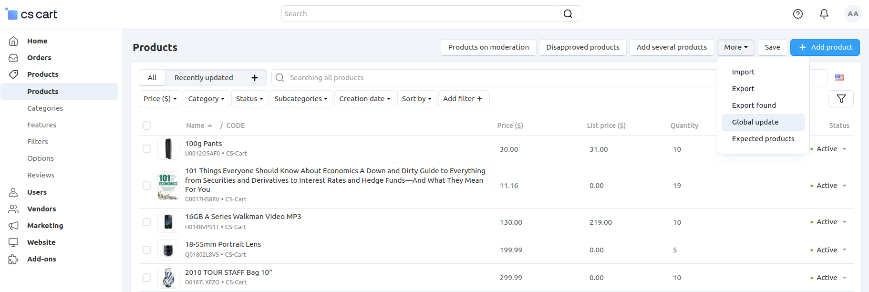This screenshot has height=292, width=869.
Task: Click the Save button
Action: pos(773,47)
